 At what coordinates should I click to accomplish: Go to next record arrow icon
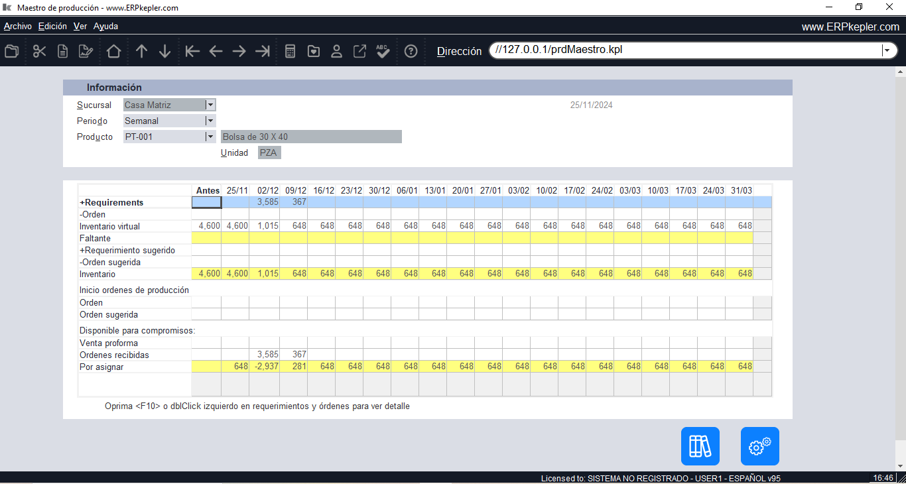239,51
